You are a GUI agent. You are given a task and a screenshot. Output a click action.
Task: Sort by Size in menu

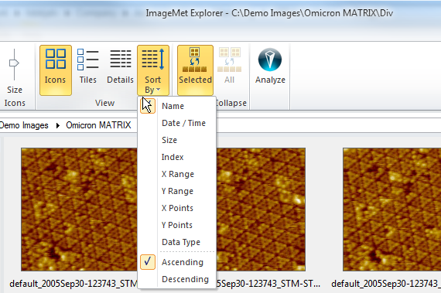pos(176,140)
